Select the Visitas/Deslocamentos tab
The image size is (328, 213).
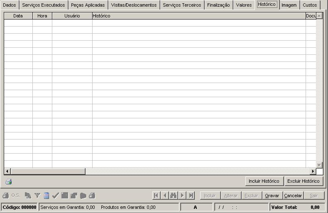coord(134,5)
